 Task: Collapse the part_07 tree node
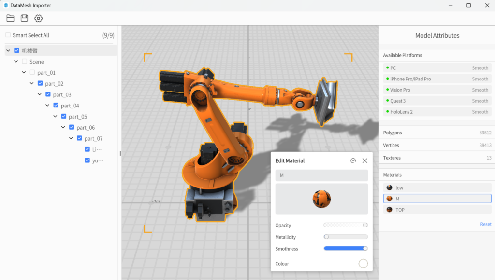71,138
